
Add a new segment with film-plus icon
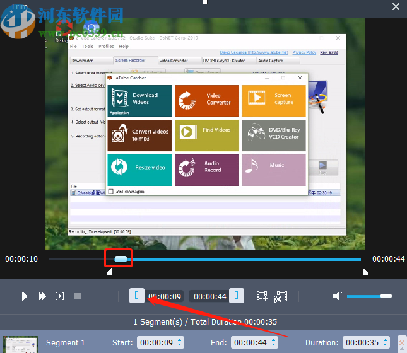pyautogui.click(x=262, y=296)
